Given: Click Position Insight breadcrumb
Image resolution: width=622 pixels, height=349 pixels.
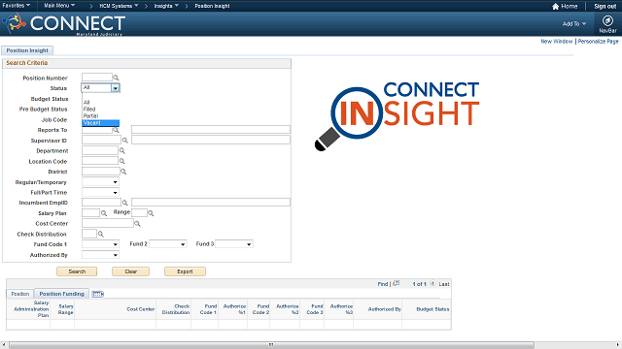Looking at the screenshot, I should click(212, 6).
